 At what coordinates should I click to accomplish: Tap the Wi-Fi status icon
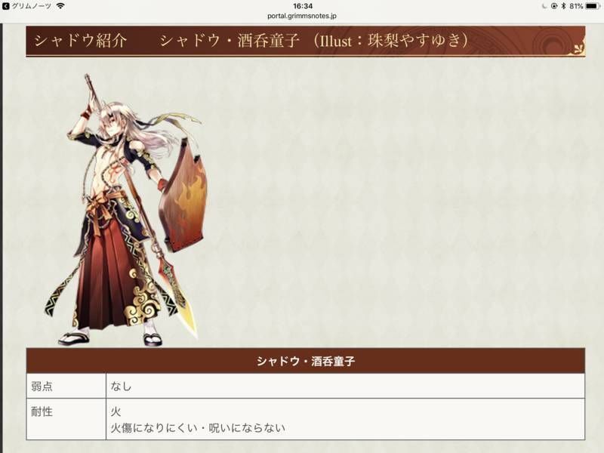60,6
